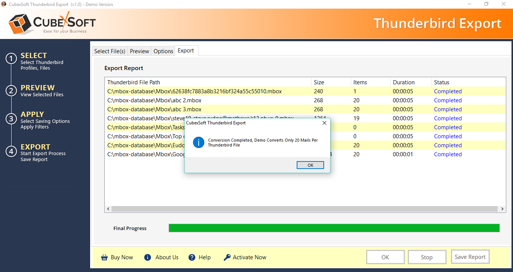513x272 pixels.
Task: Click the Thunderbird Export banner title
Action: [438, 23]
